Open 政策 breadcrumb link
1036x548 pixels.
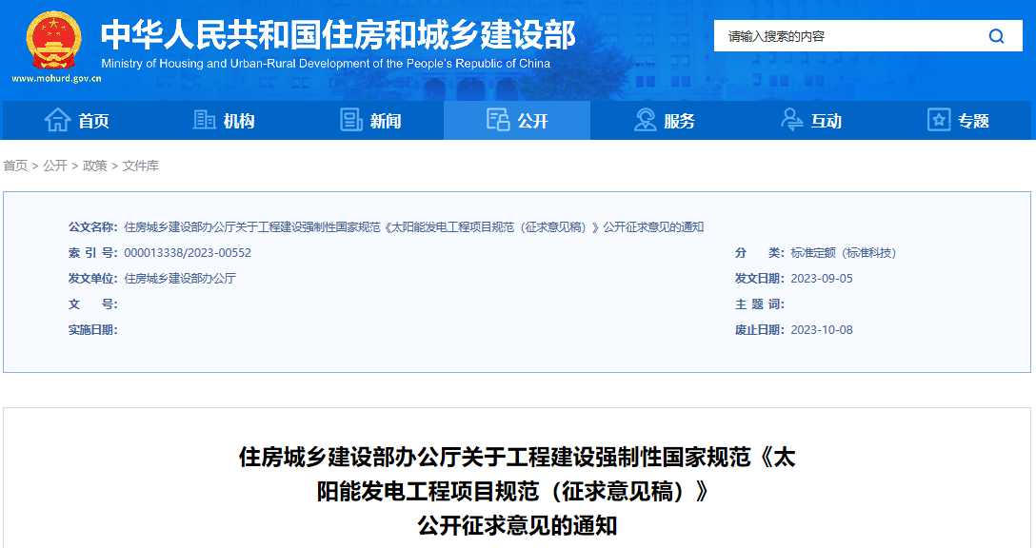pos(95,166)
